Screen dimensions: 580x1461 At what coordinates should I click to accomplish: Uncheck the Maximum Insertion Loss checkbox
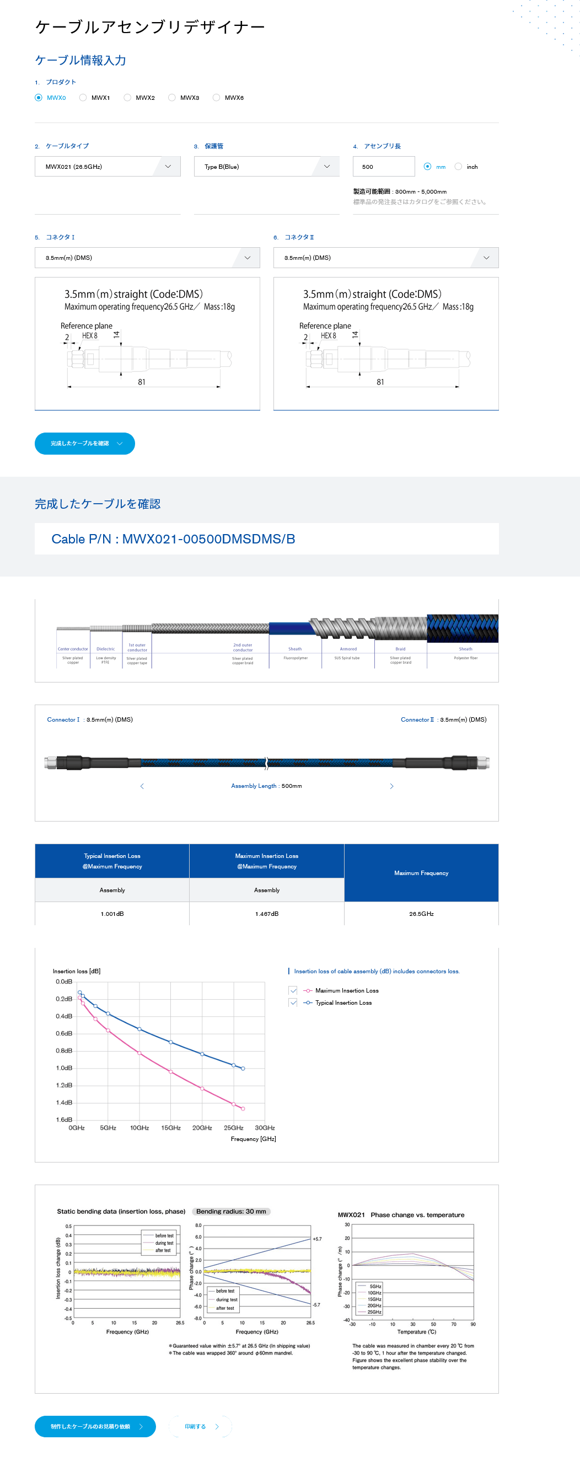tap(293, 990)
